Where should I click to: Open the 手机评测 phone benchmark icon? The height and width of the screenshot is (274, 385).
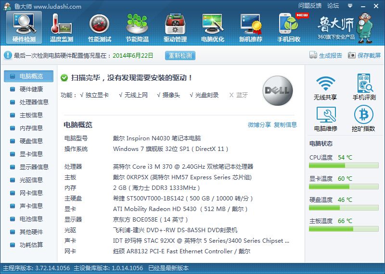tap(363, 87)
